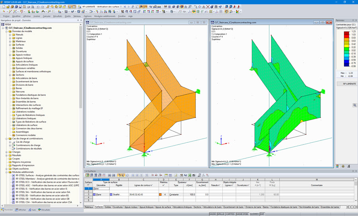Collapse the Données de modèle node
Screen dimensions: 358x216
pos(6,31)
